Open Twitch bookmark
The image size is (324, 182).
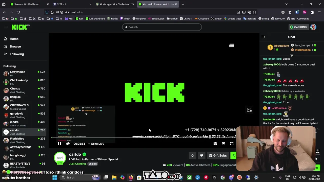pyautogui.click(x=125, y=19)
